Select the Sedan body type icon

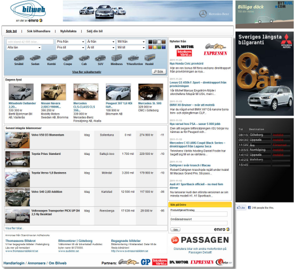tap(35, 58)
